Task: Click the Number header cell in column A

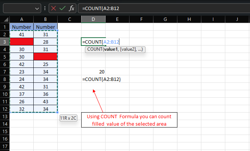Action: (x=21, y=27)
